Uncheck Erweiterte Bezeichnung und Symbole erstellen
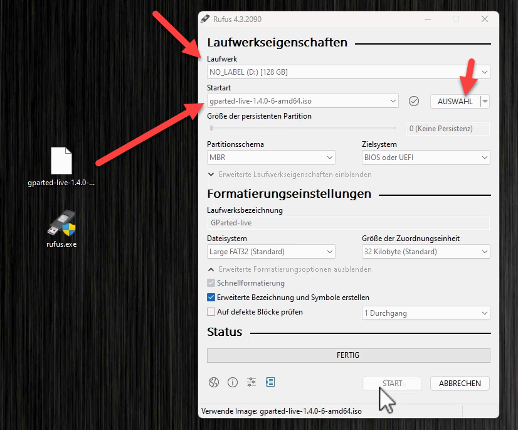Viewport: 518px width, 430px height. click(x=211, y=298)
